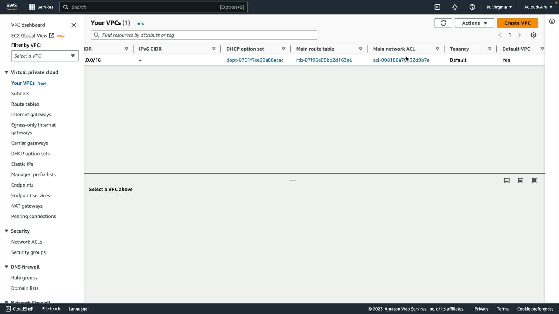This screenshot has width=559, height=314.
Task: Open table preferences gear icon
Action: coord(533,35)
